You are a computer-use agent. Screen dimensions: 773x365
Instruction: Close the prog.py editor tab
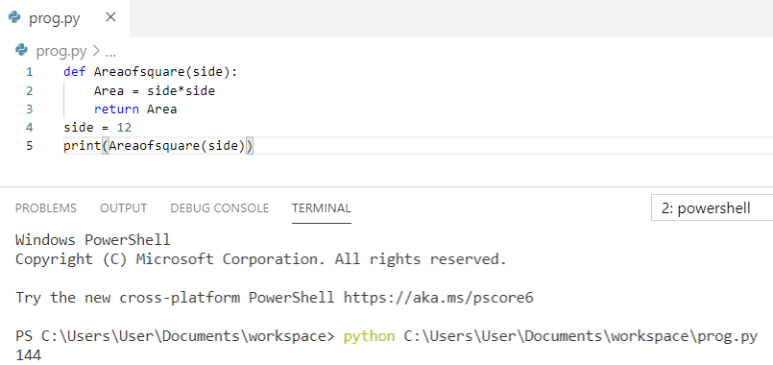111,17
